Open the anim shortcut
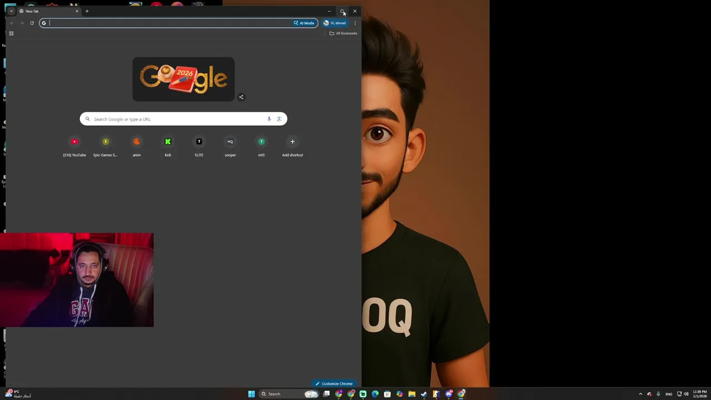This screenshot has width=711, height=400. [x=137, y=147]
